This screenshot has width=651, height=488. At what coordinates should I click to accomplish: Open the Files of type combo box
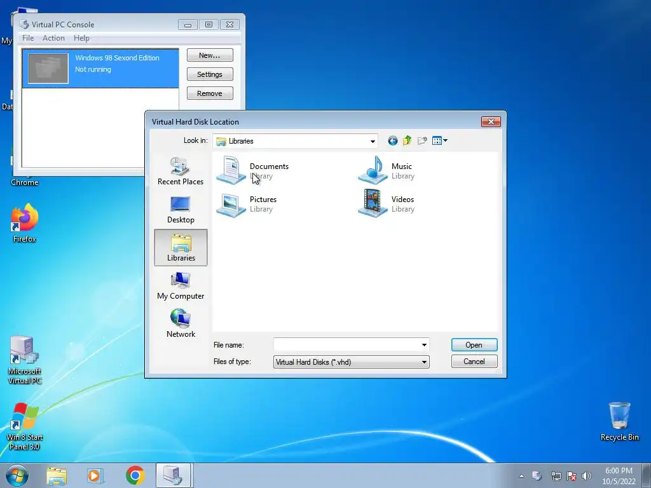coord(351,362)
